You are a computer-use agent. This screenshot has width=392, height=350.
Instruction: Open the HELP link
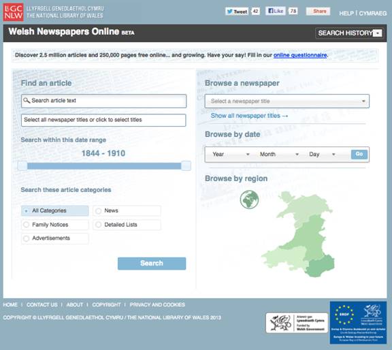pyautogui.click(x=346, y=13)
